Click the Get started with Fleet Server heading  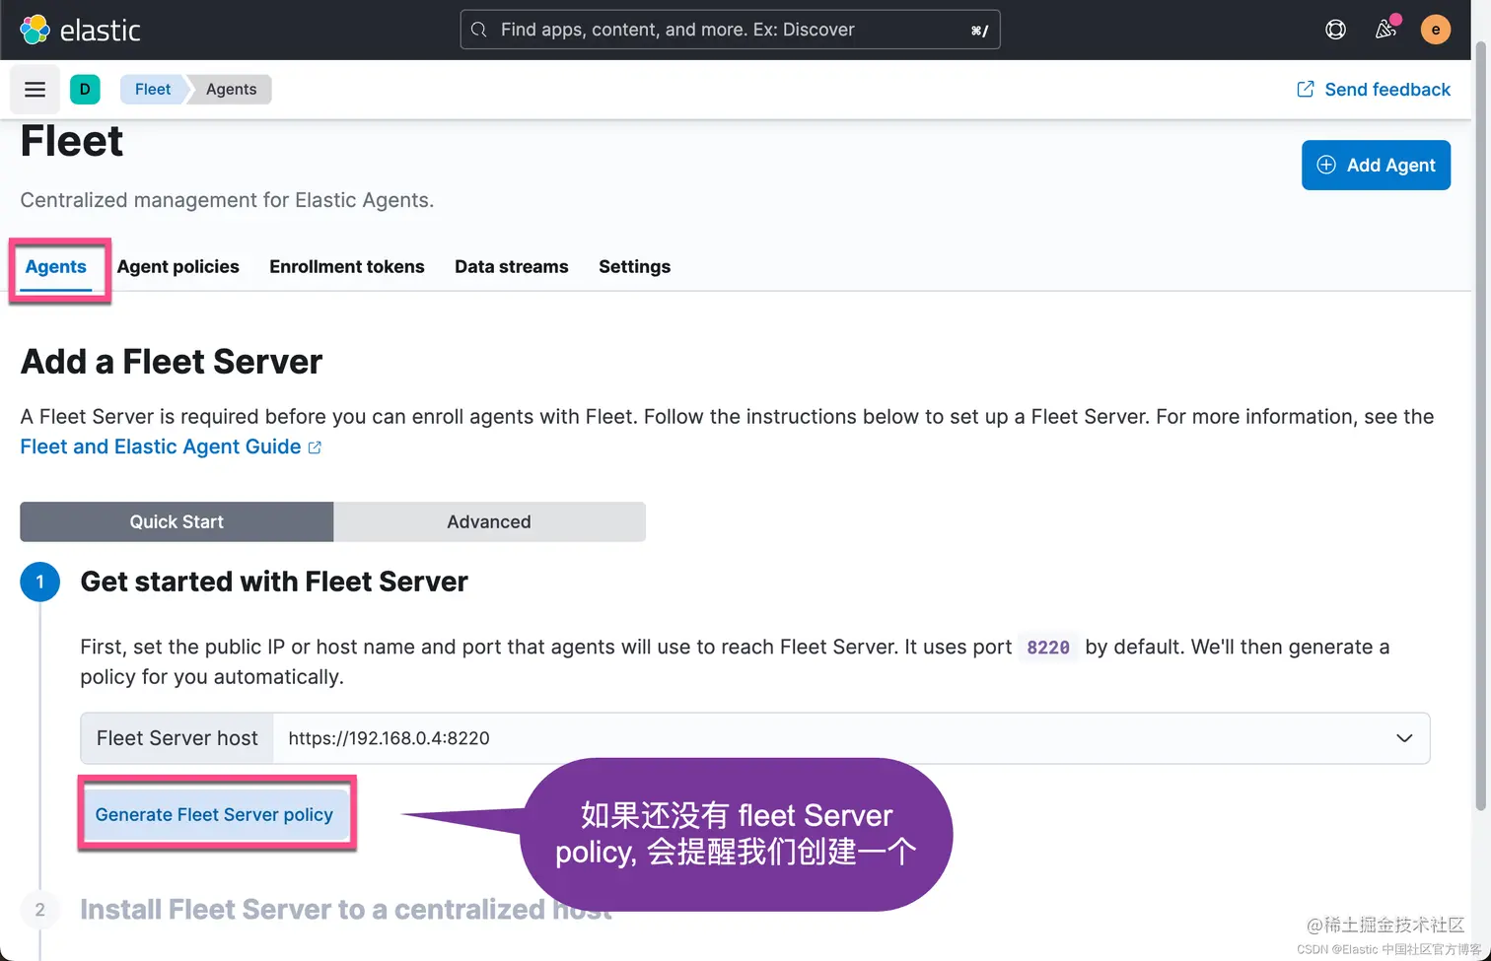coord(274,582)
